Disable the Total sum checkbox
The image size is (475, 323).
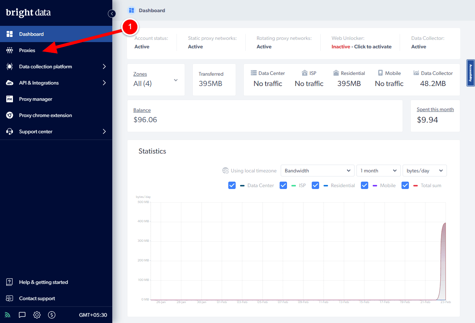tap(405, 185)
